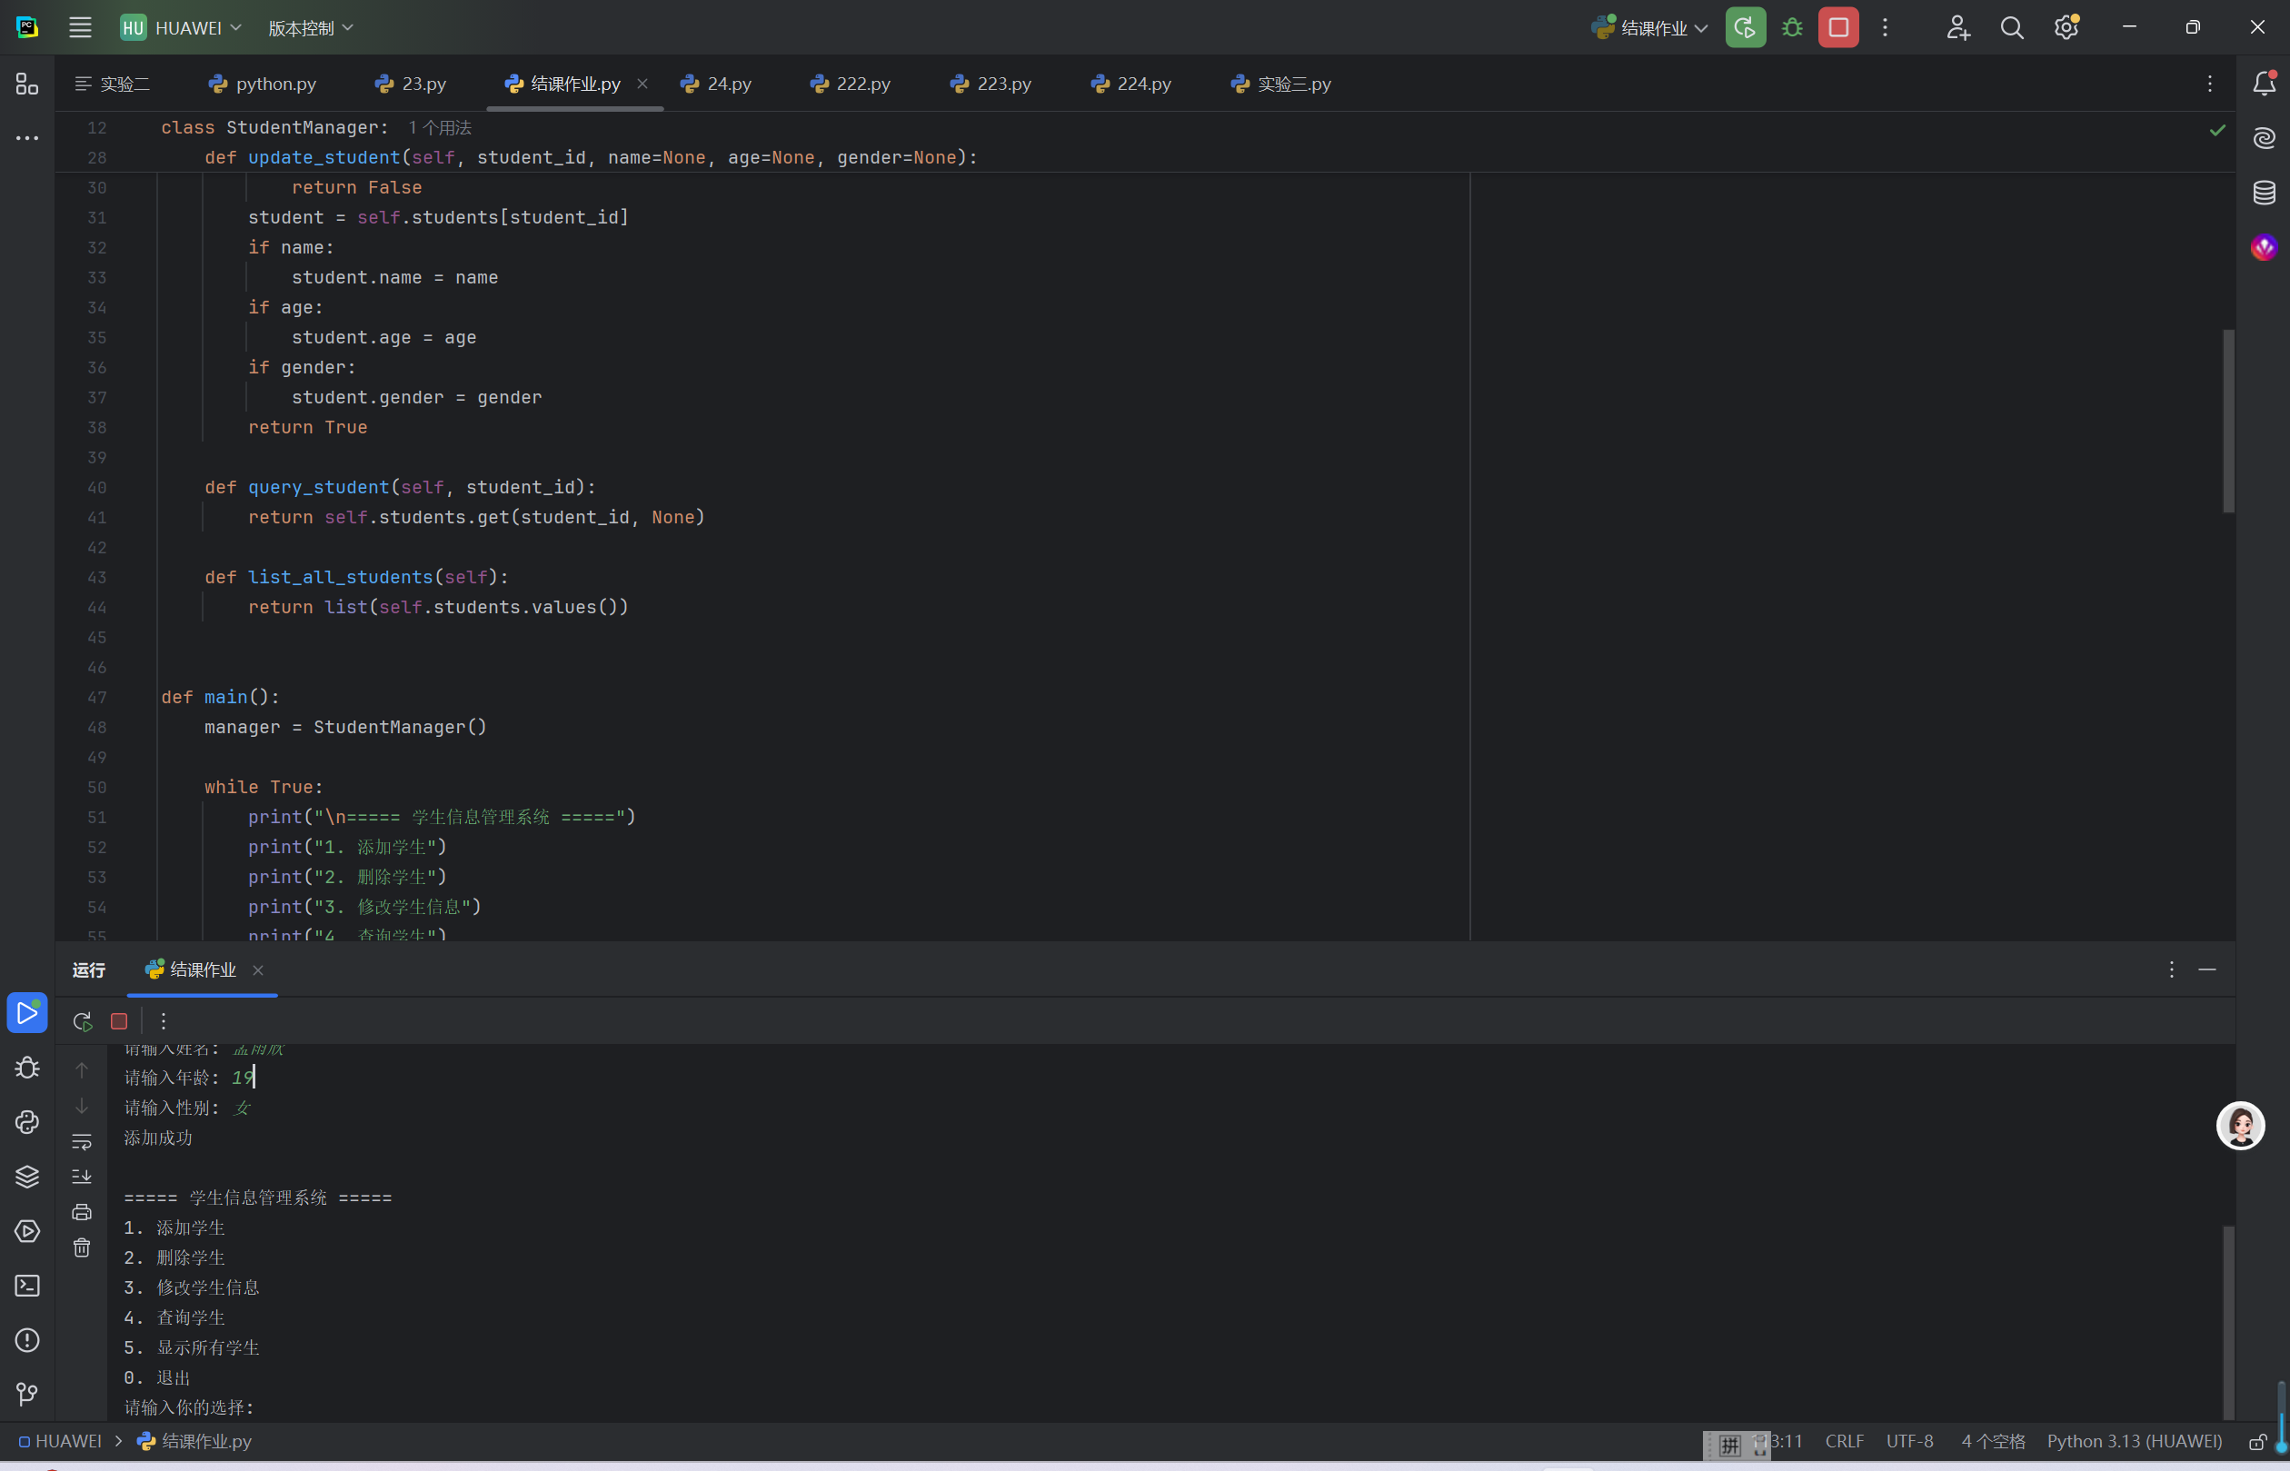Expand the HUAWEI project dropdown
Screen dimensions: 2290x1471
coord(181,27)
